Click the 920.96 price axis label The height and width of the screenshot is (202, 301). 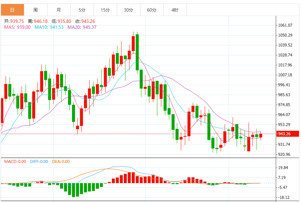coord(284,154)
